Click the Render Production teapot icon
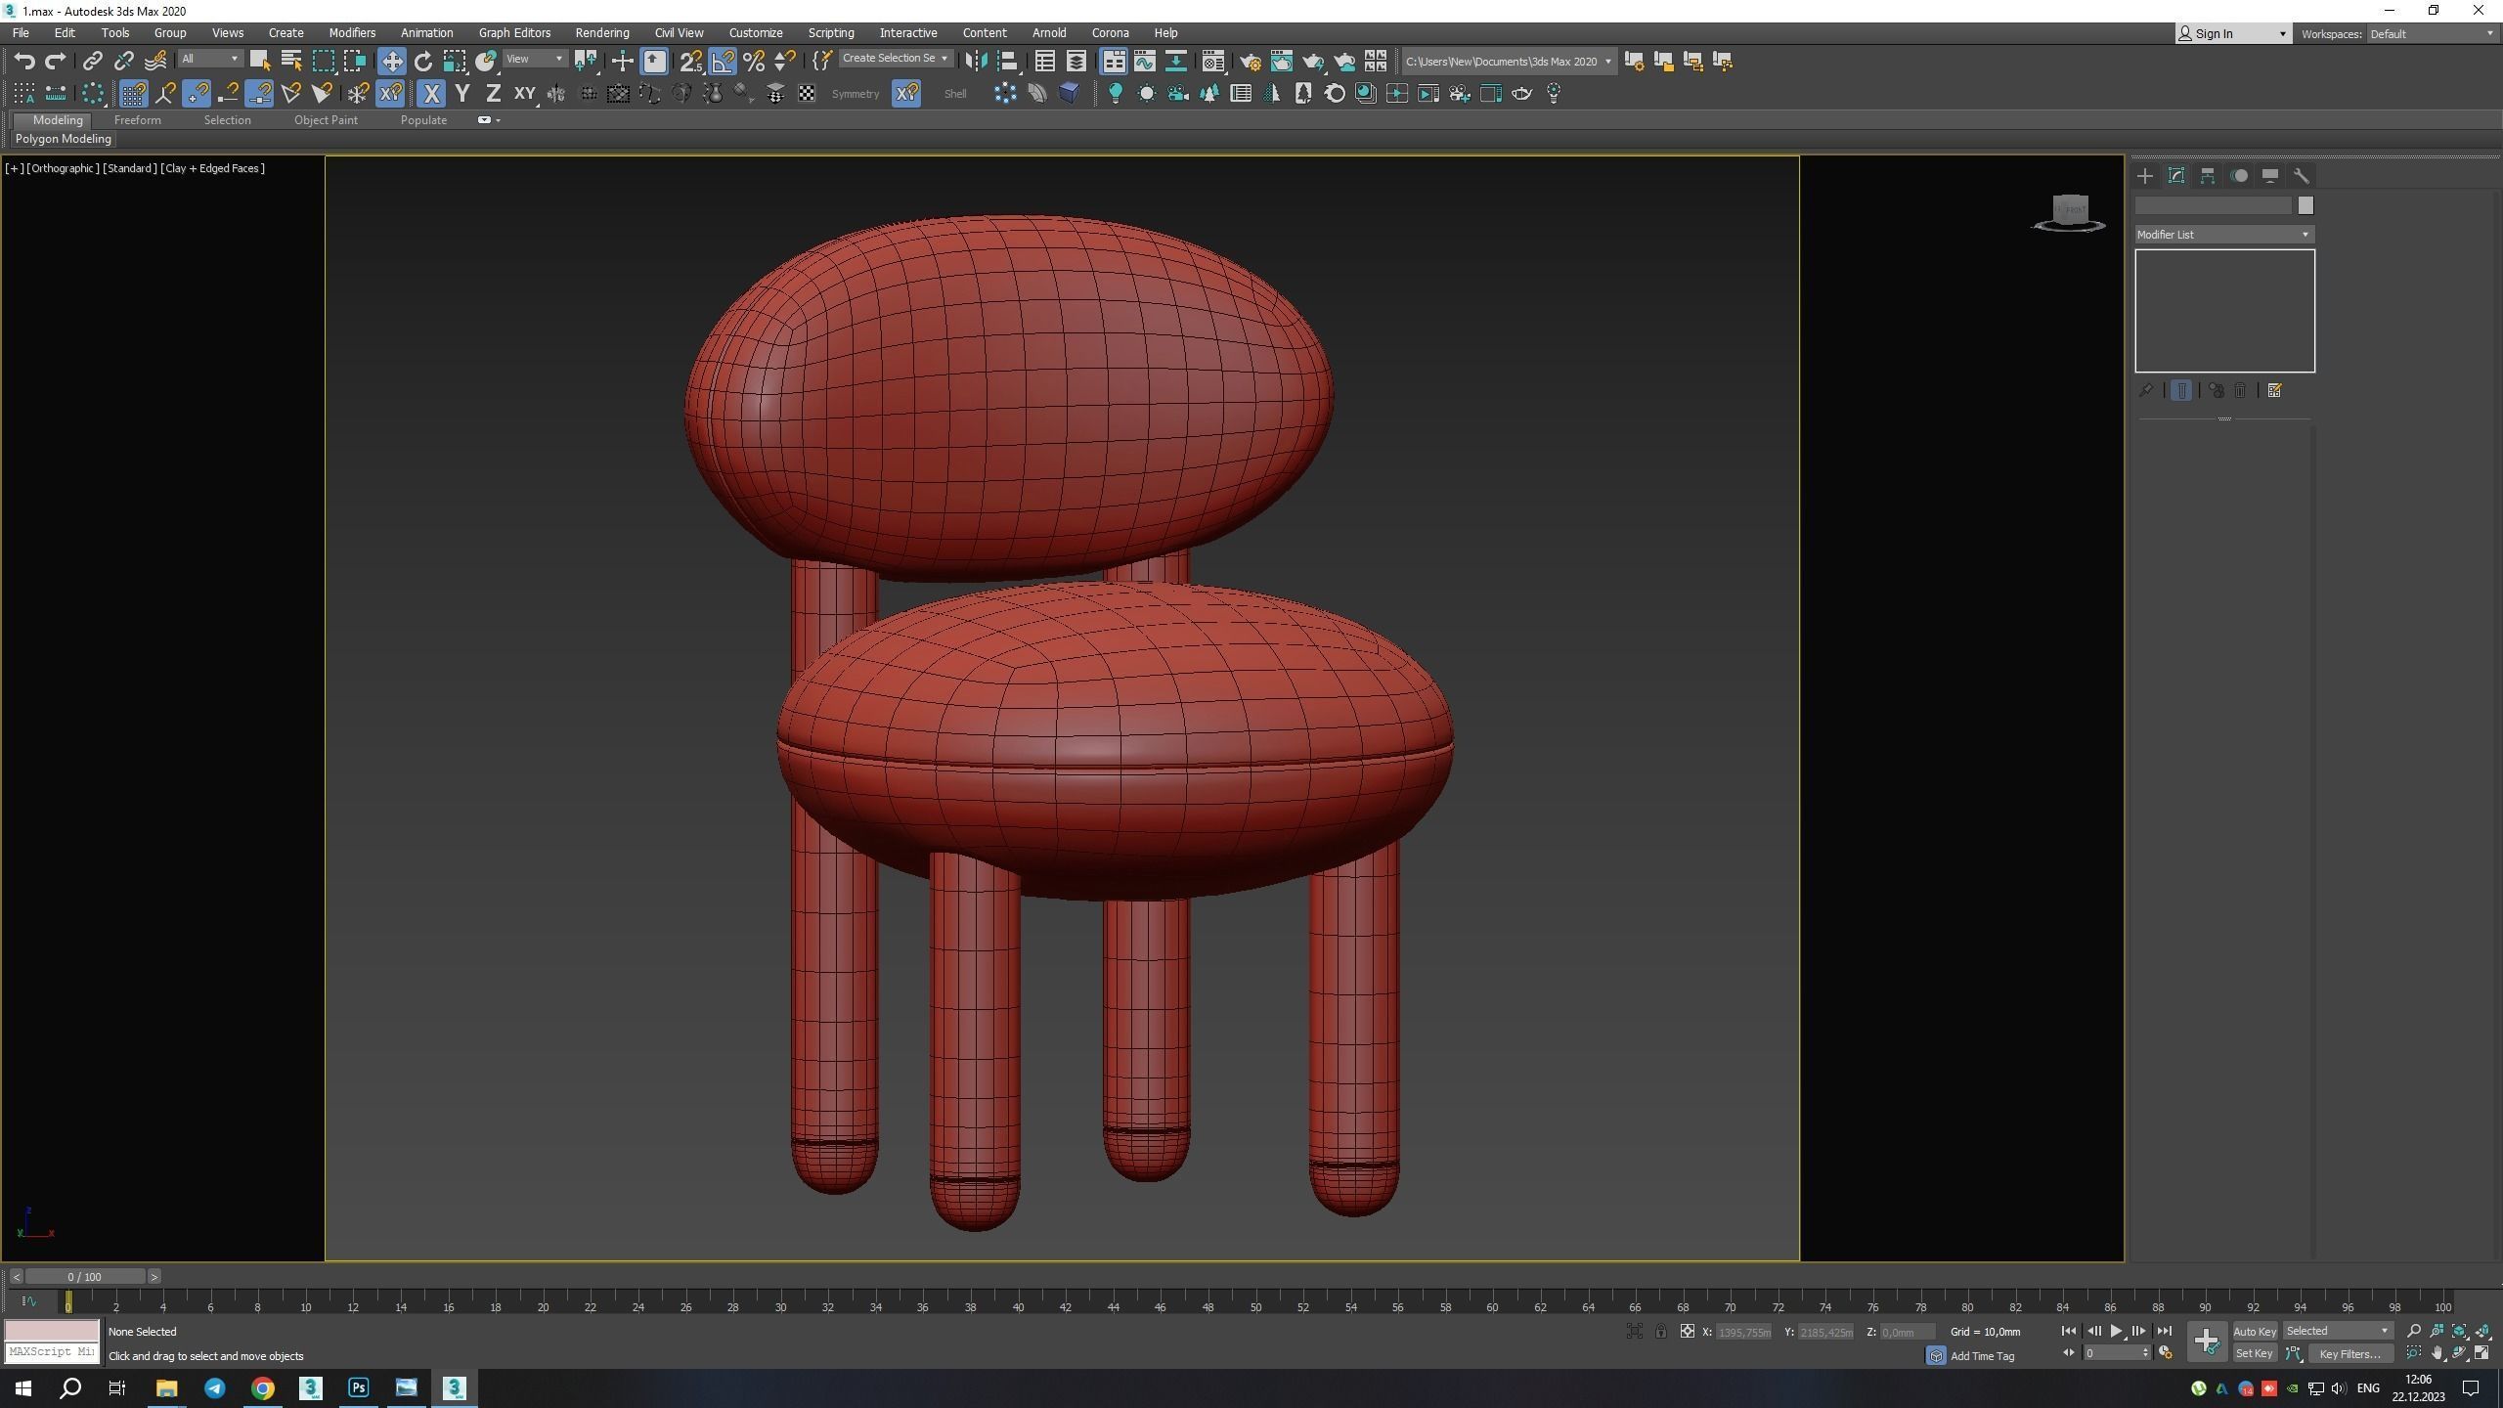This screenshot has width=2503, height=1408. pos(1313,62)
